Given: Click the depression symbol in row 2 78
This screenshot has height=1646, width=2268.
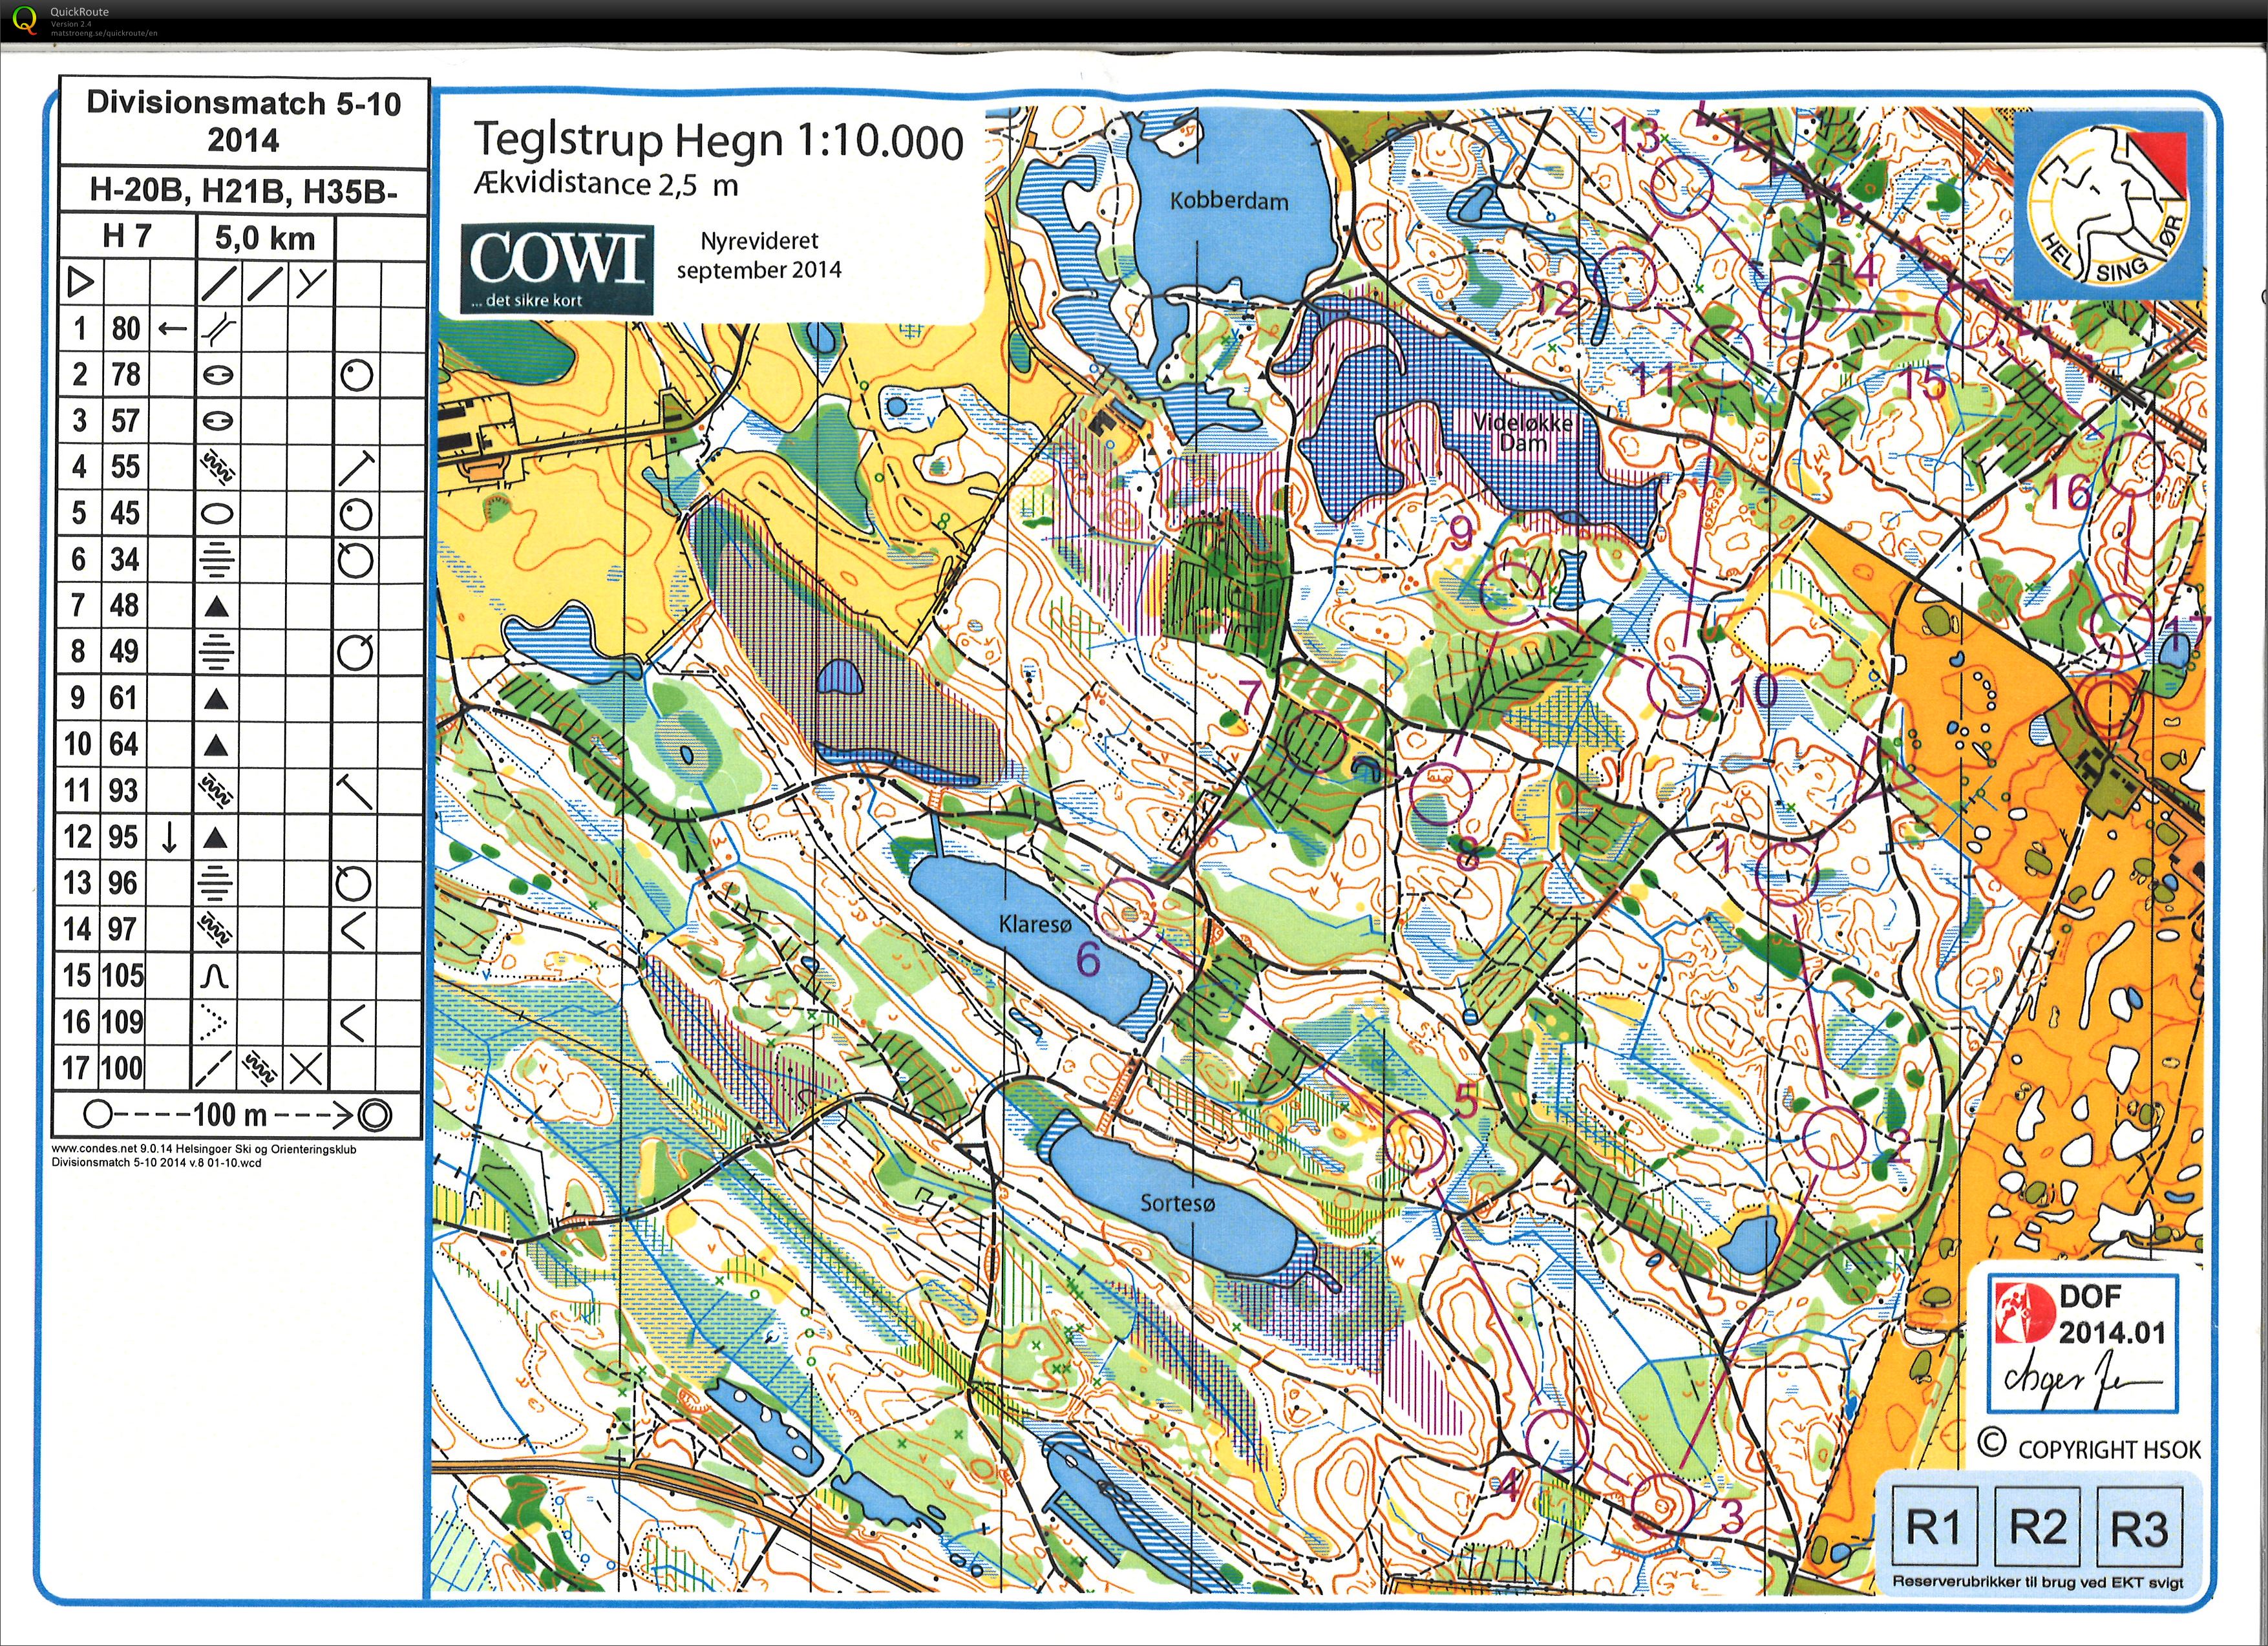Looking at the screenshot, I should pyautogui.click(x=218, y=375).
